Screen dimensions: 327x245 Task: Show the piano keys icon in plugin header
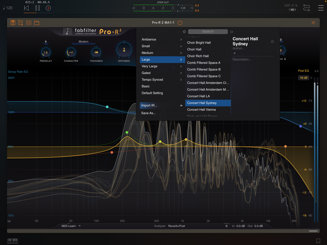click(x=13, y=23)
